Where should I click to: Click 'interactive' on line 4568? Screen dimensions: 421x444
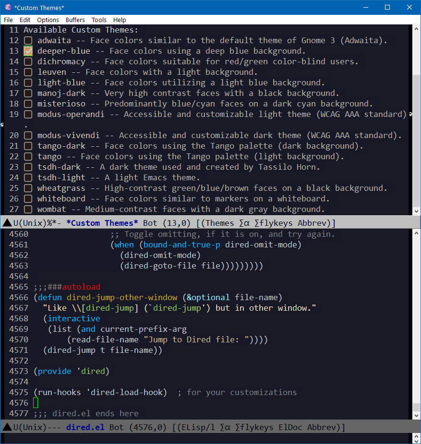[x=74, y=318]
